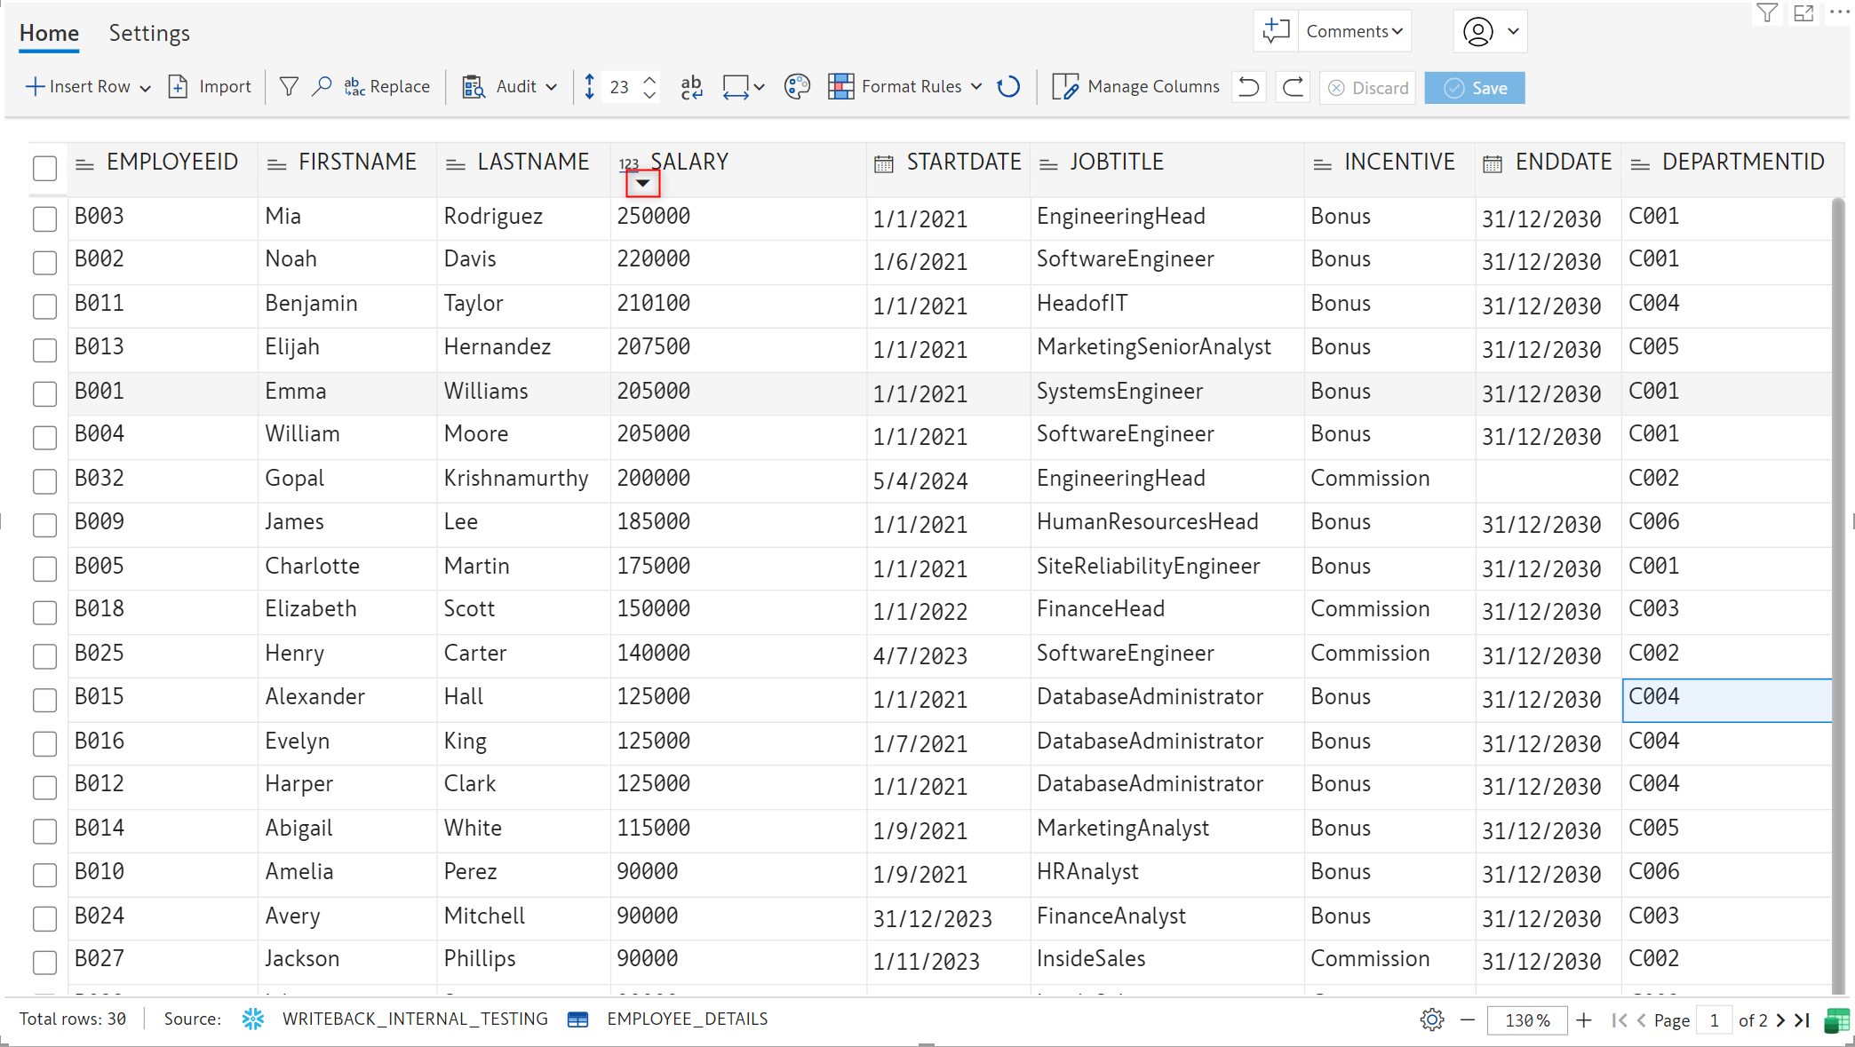
Task: Open the bottom status bar settings gear
Action: (x=1431, y=1019)
